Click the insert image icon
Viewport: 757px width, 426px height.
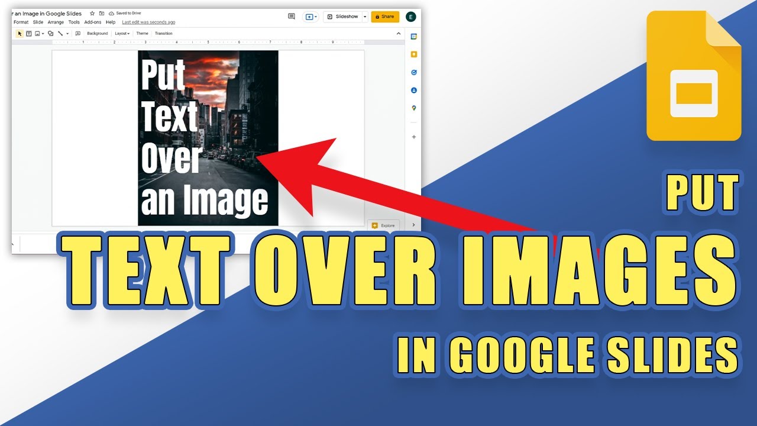click(x=37, y=34)
